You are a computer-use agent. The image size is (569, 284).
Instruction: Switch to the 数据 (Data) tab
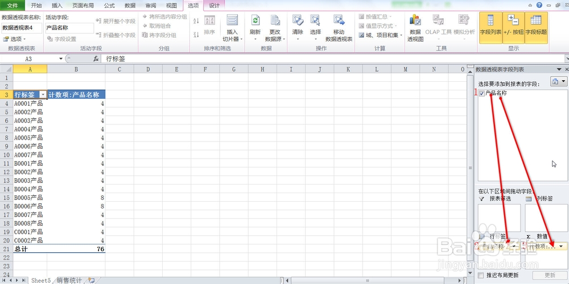(x=130, y=6)
